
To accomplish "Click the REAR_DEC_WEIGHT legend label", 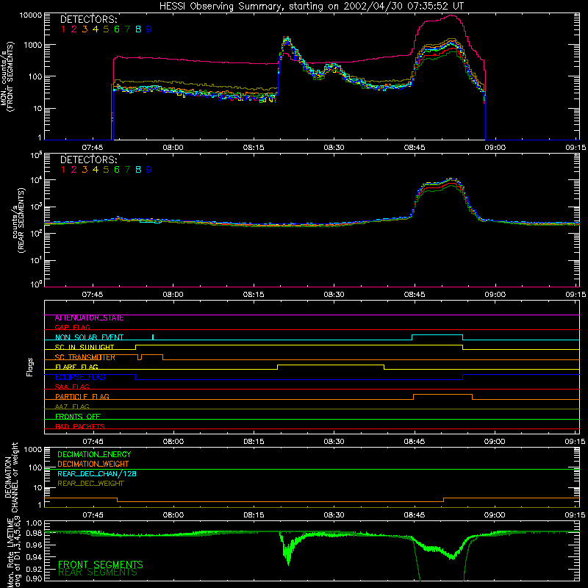I will click(x=90, y=484).
